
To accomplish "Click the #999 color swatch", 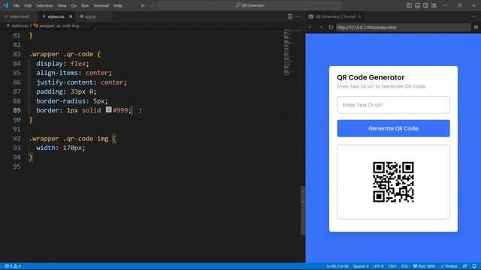I will 108,109.
